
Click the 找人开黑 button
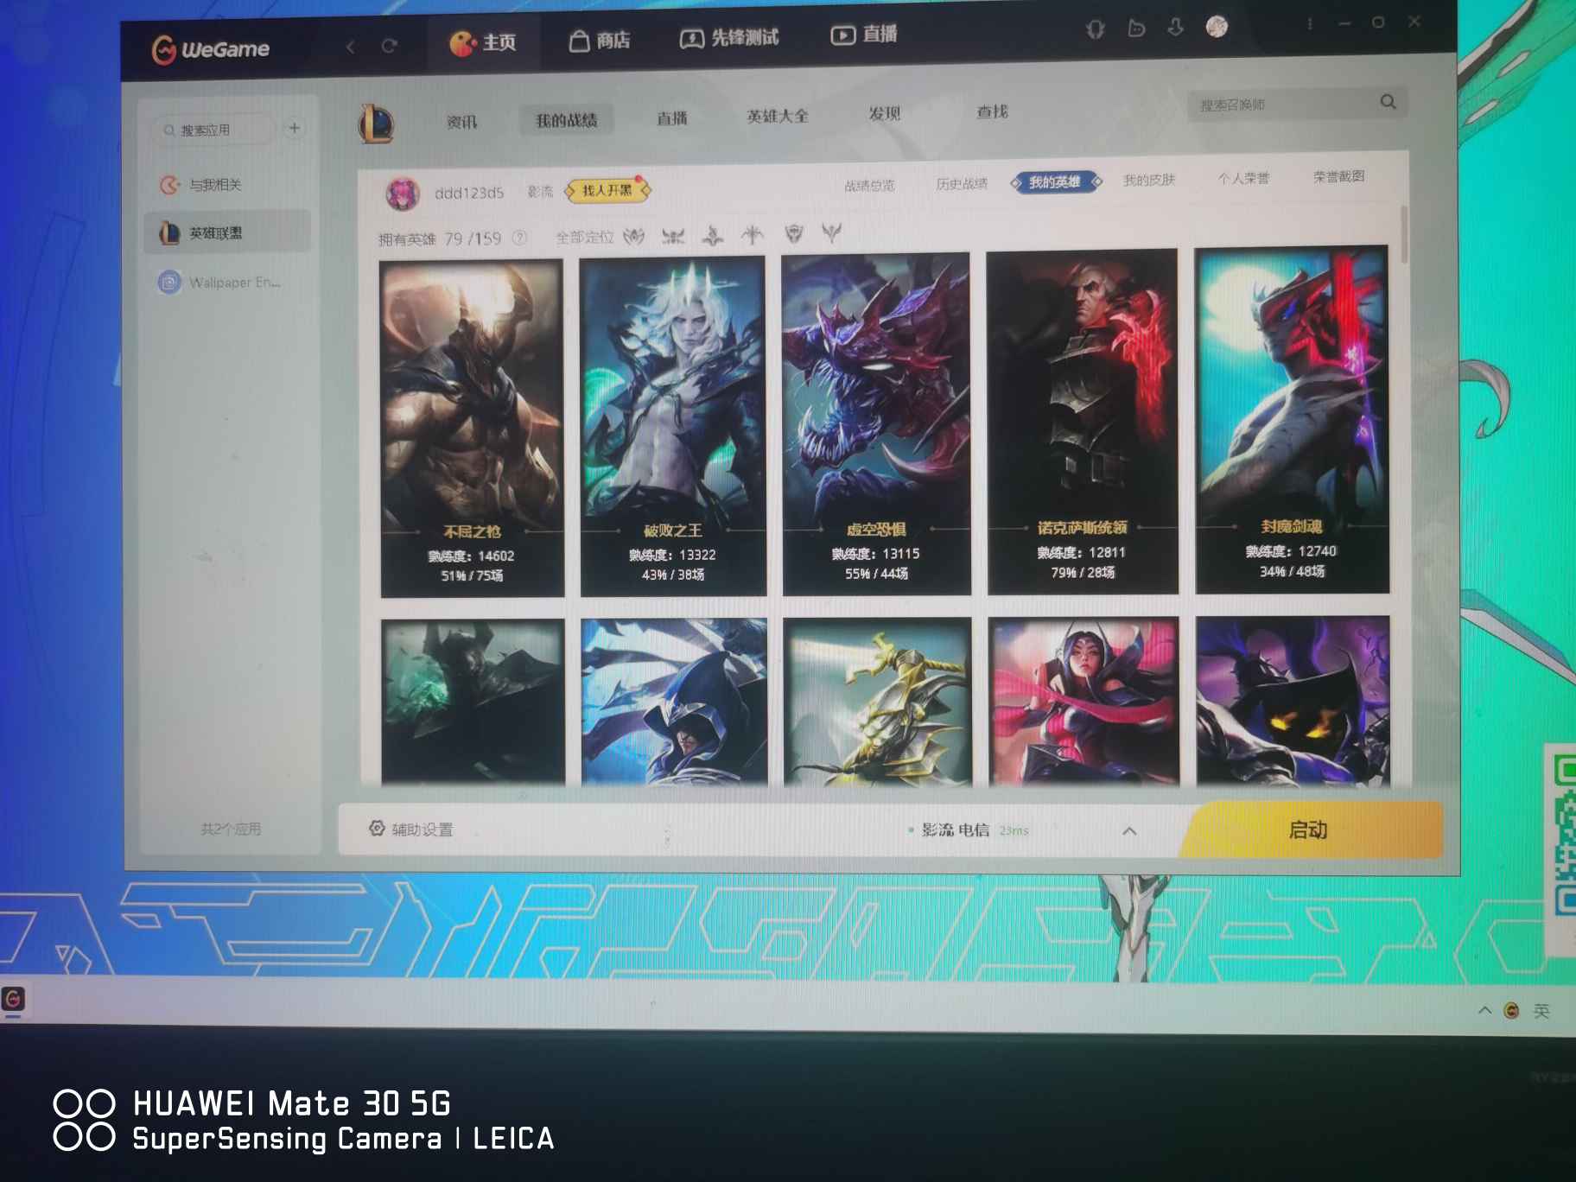[607, 190]
